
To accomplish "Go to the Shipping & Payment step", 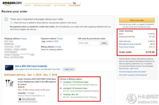I will point(42,6).
